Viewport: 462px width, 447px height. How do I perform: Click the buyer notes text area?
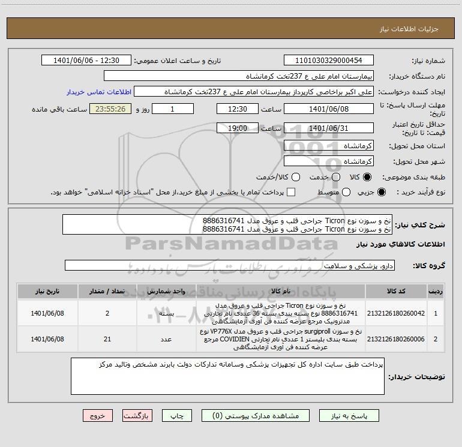click(x=227, y=376)
